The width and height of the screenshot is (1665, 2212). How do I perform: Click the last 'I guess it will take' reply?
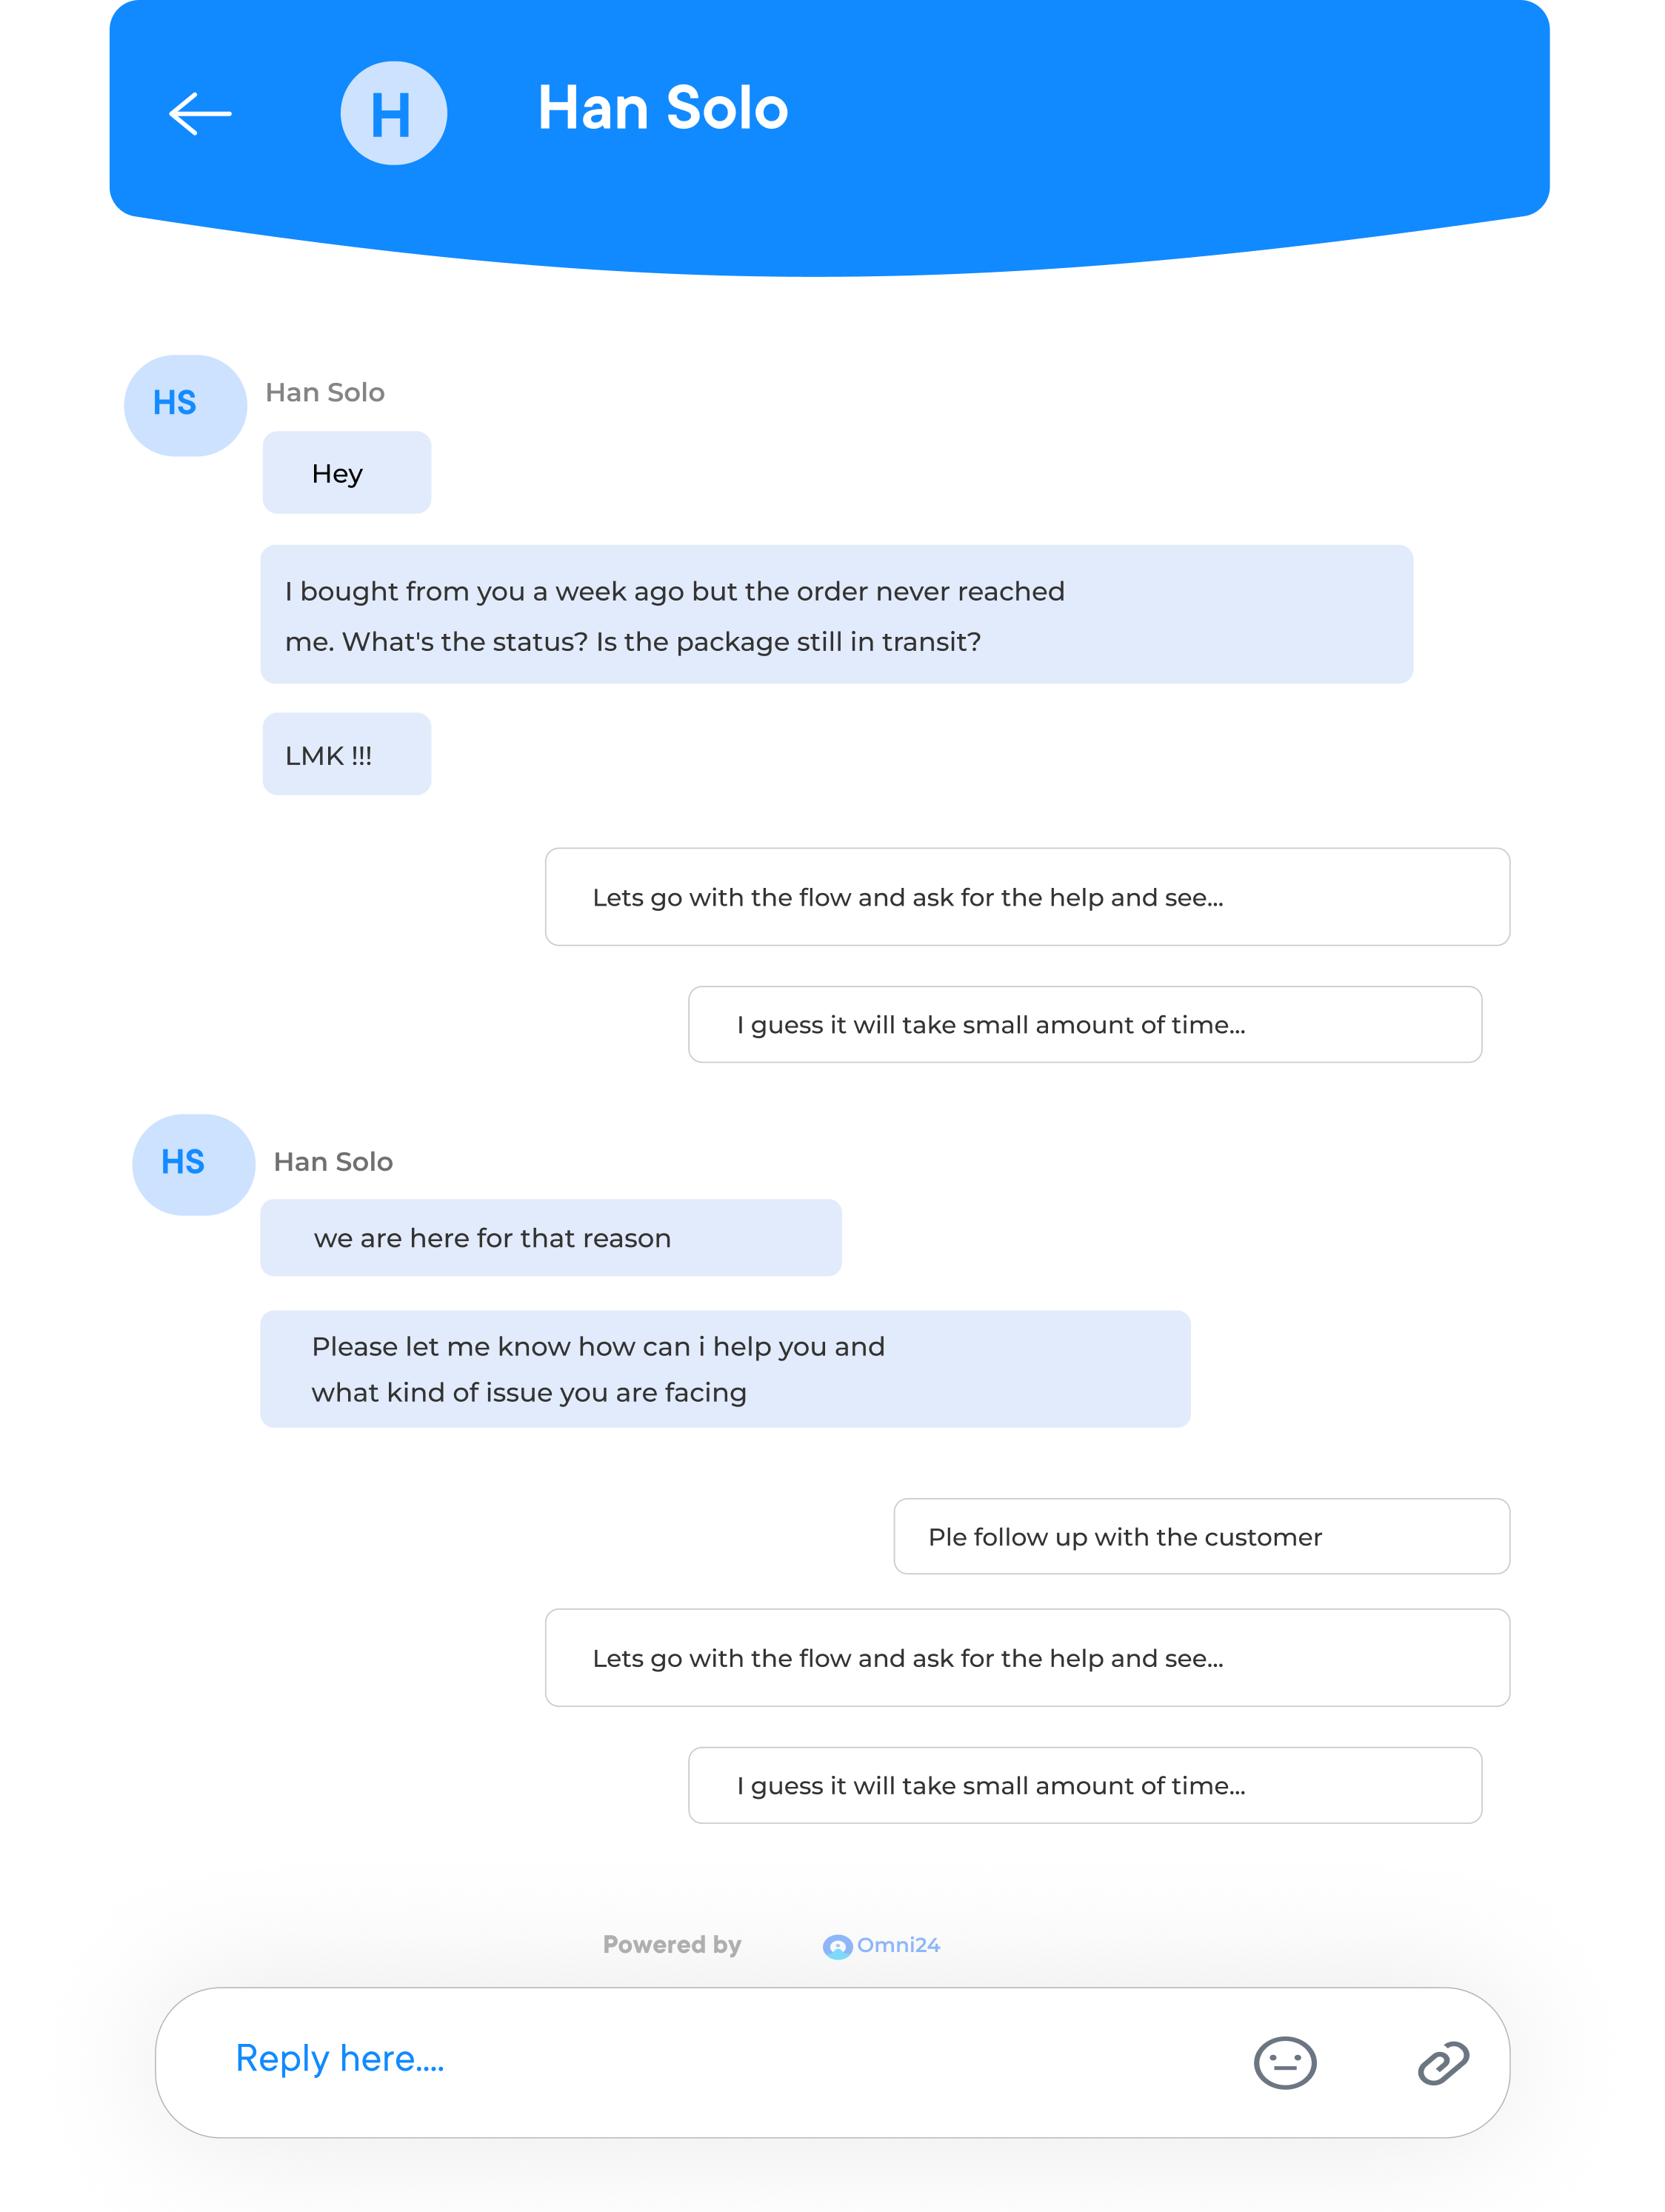[x=1085, y=1785]
